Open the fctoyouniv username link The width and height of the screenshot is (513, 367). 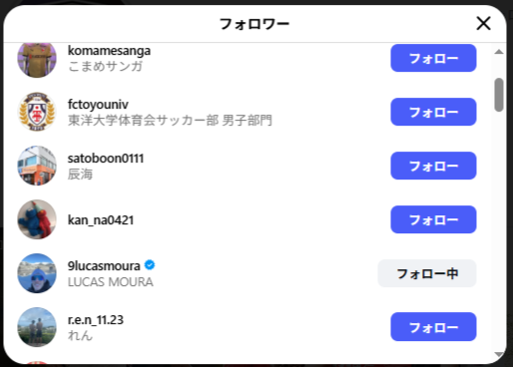(98, 105)
